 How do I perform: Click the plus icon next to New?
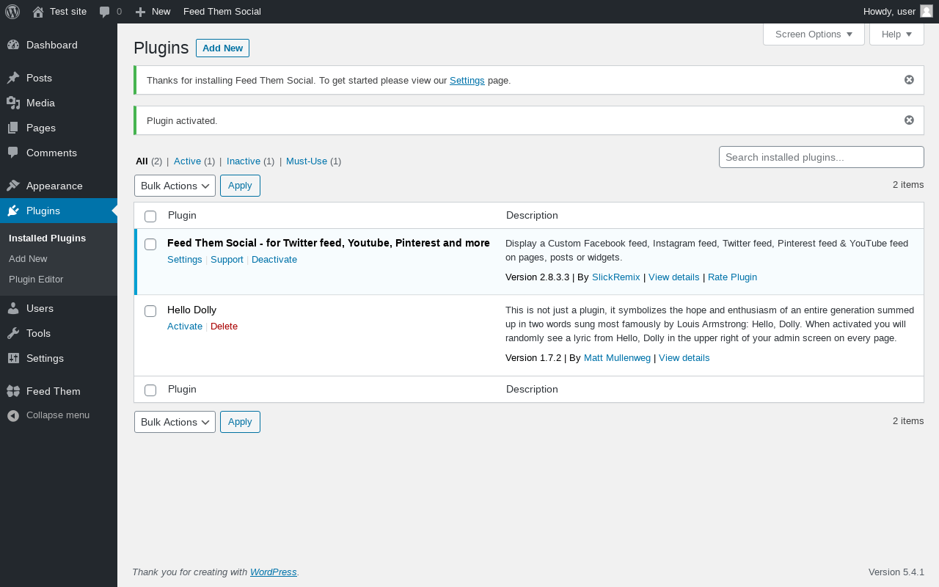[x=141, y=12]
